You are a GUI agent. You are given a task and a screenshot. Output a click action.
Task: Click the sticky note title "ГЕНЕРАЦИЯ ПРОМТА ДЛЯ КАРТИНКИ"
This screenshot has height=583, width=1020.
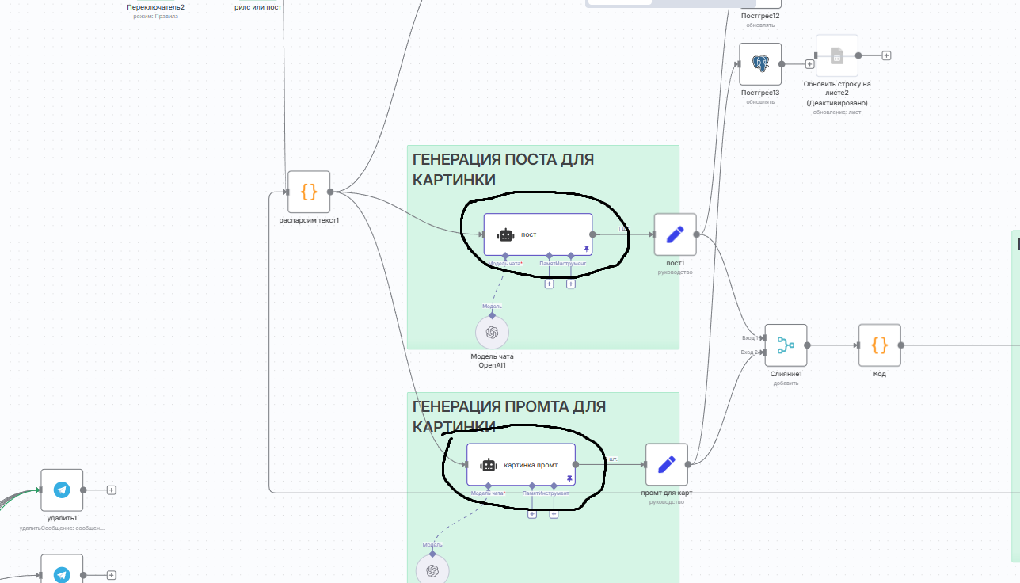509,417
